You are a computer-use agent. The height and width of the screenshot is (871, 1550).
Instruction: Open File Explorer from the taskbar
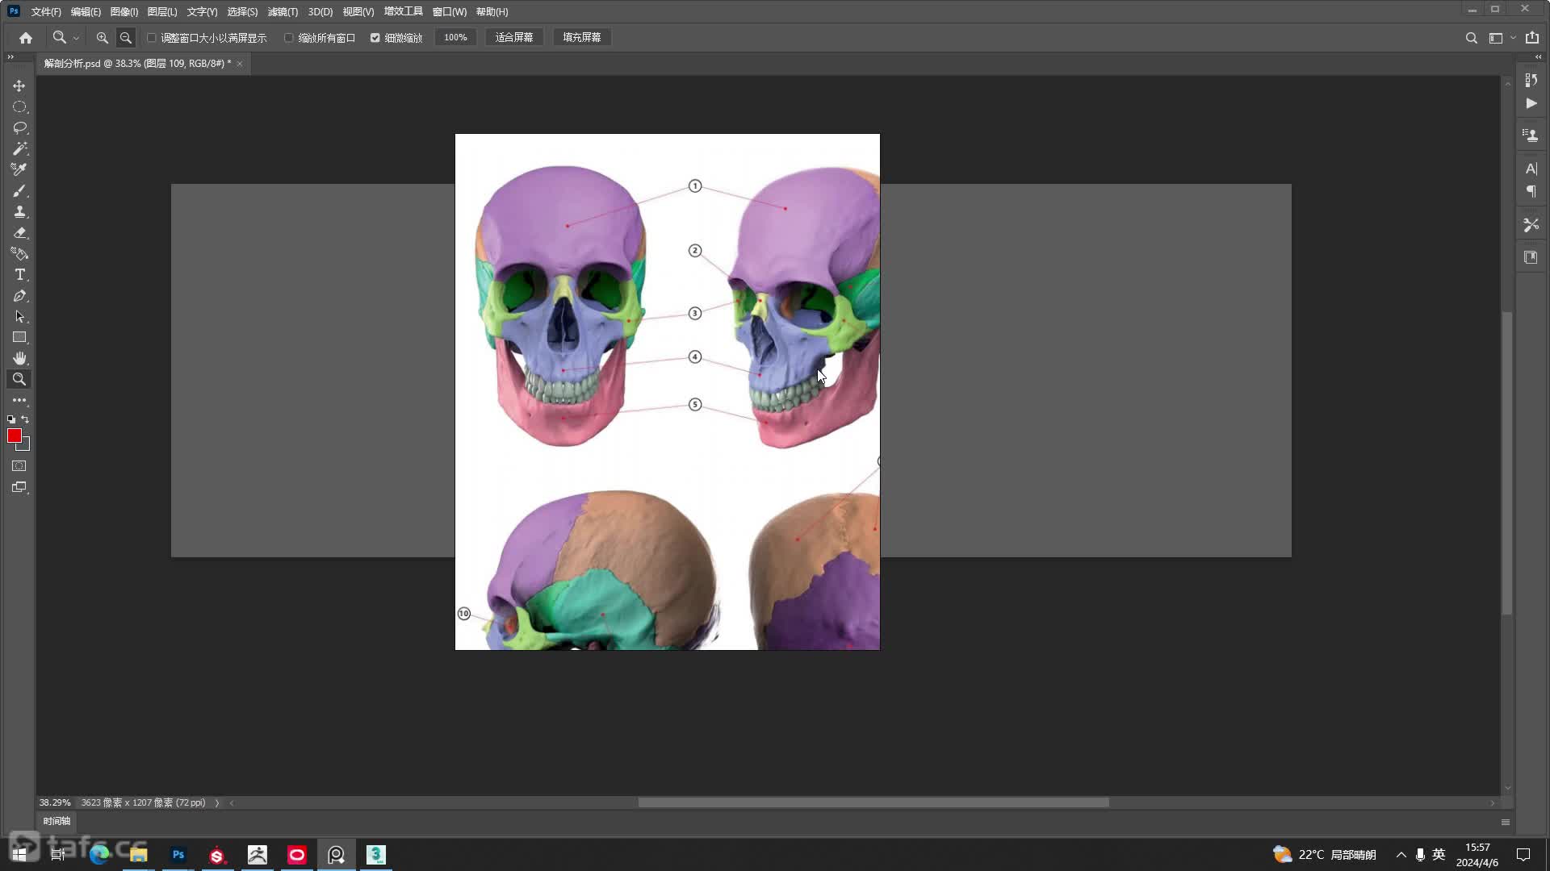pos(139,855)
